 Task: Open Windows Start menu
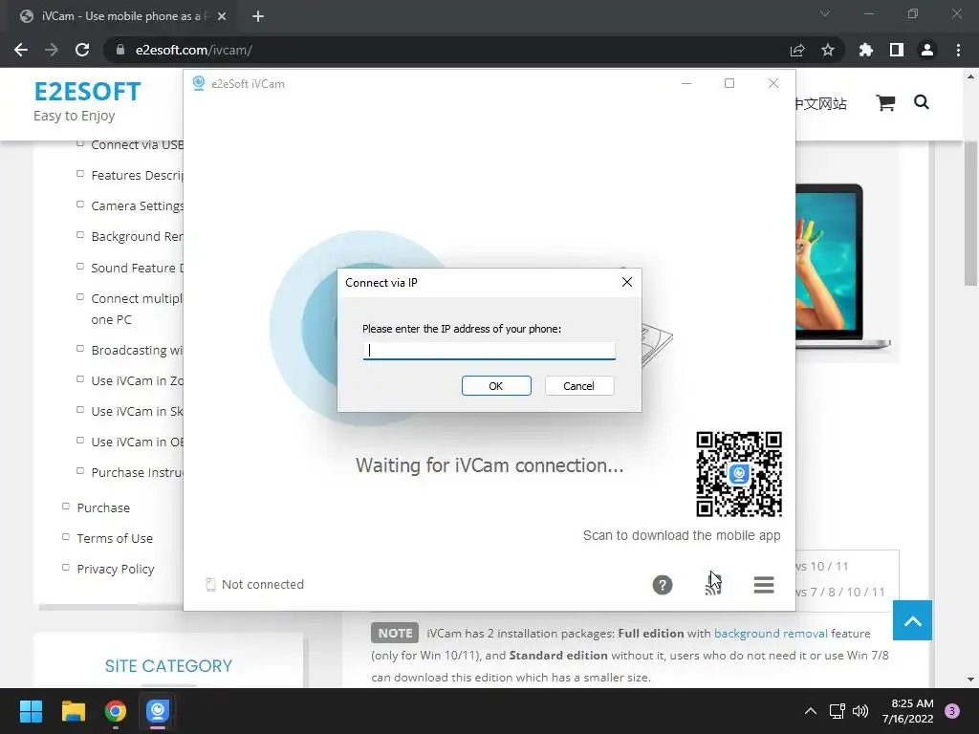[31, 711]
